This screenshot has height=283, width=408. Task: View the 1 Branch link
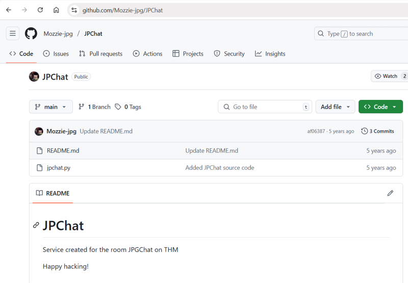[x=95, y=107]
